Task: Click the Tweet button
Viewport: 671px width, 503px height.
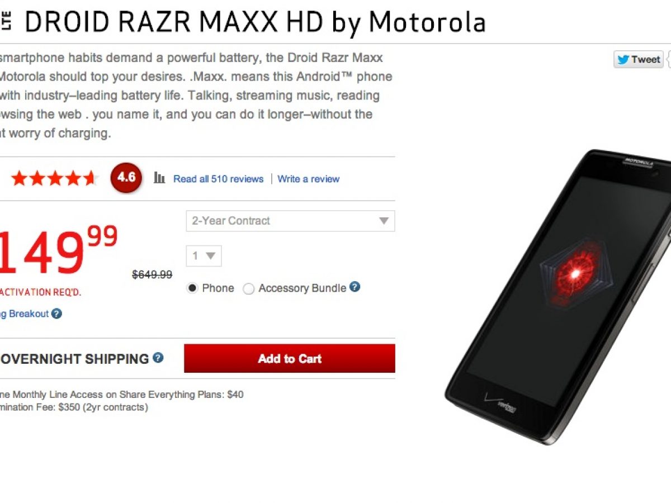Action: click(638, 59)
